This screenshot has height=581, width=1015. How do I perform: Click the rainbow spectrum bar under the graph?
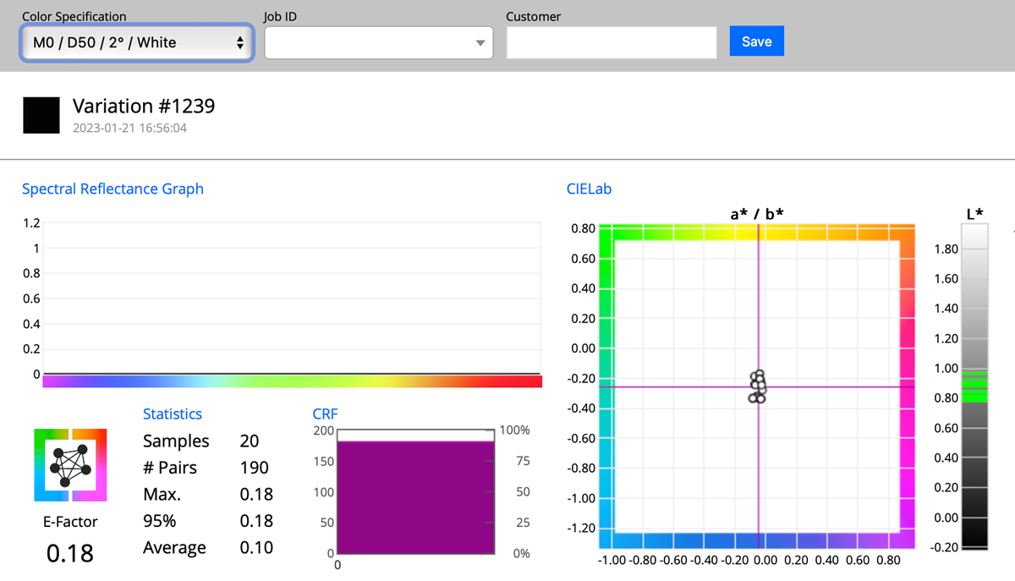(292, 381)
